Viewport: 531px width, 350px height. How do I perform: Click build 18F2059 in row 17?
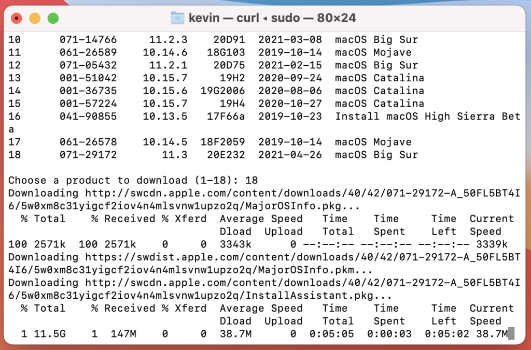click(x=222, y=142)
